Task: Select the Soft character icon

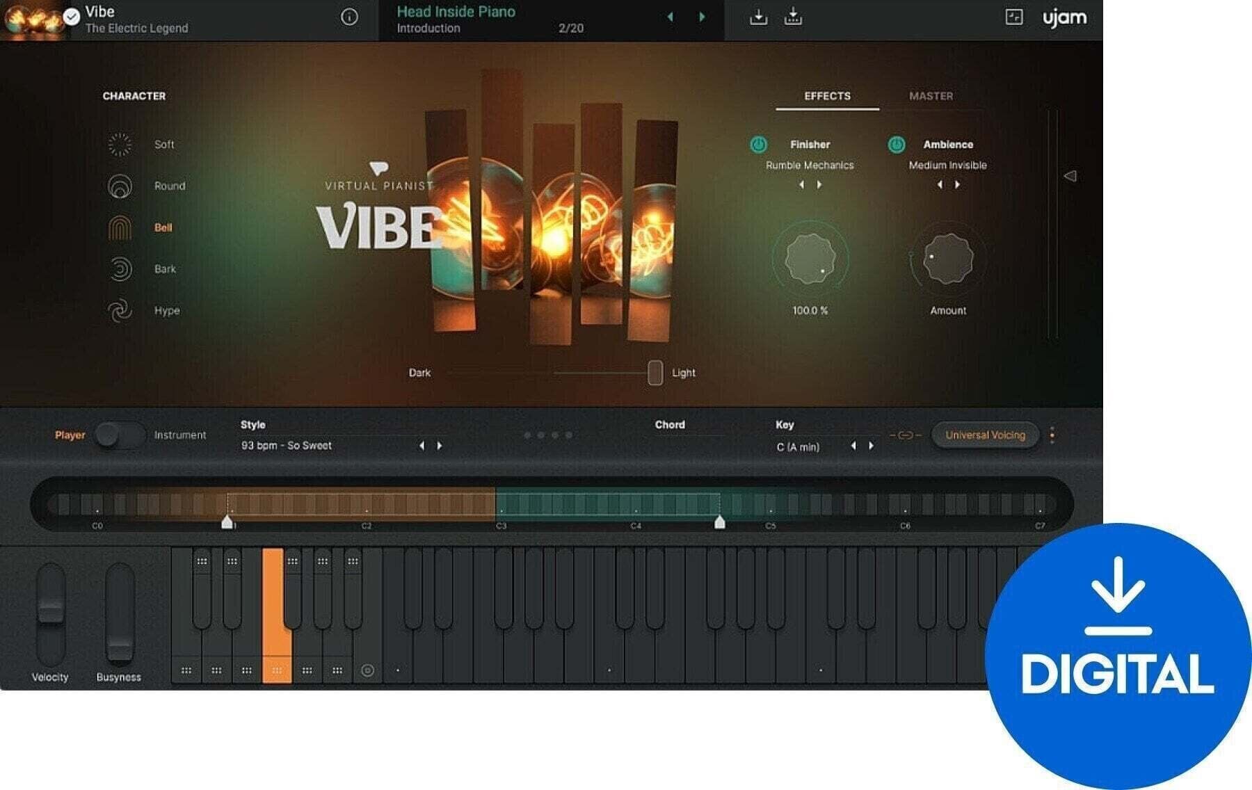Action: click(120, 144)
